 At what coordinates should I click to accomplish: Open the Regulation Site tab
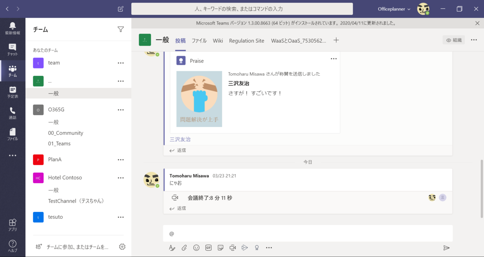click(247, 40)
